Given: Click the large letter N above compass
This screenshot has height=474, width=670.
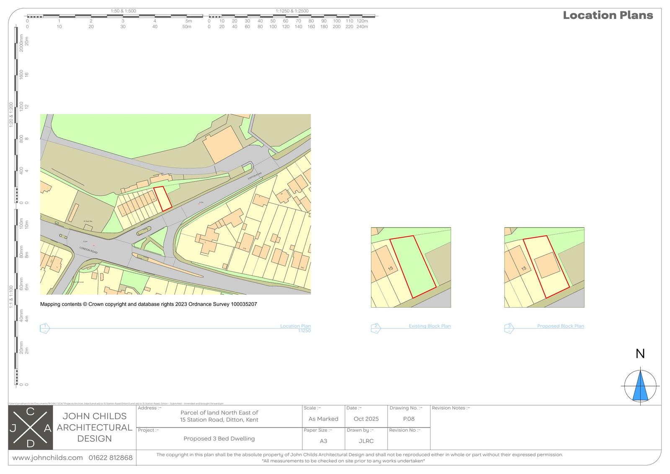Looking at the screenshot, I should 640,354.
